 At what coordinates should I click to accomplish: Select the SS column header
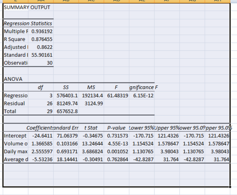coord(66,87)
